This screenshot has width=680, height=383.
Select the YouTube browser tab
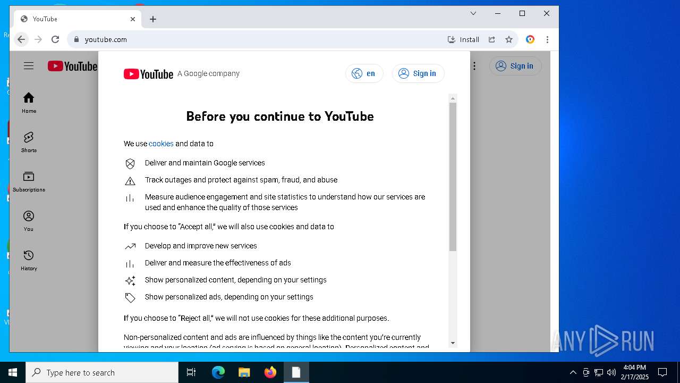79,19
